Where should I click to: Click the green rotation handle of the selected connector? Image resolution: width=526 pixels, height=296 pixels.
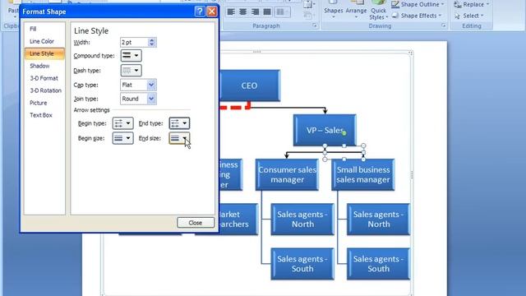point(344,133)
